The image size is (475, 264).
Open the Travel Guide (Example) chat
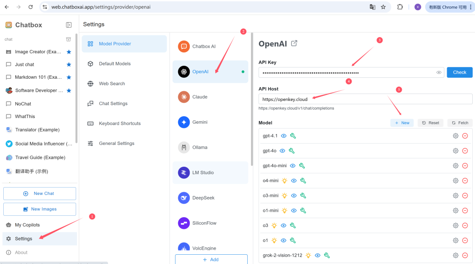[x=39, y=157]
